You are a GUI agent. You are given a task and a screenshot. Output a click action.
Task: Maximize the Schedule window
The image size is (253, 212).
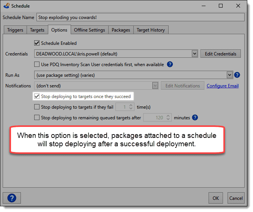[x=221, y=6]
